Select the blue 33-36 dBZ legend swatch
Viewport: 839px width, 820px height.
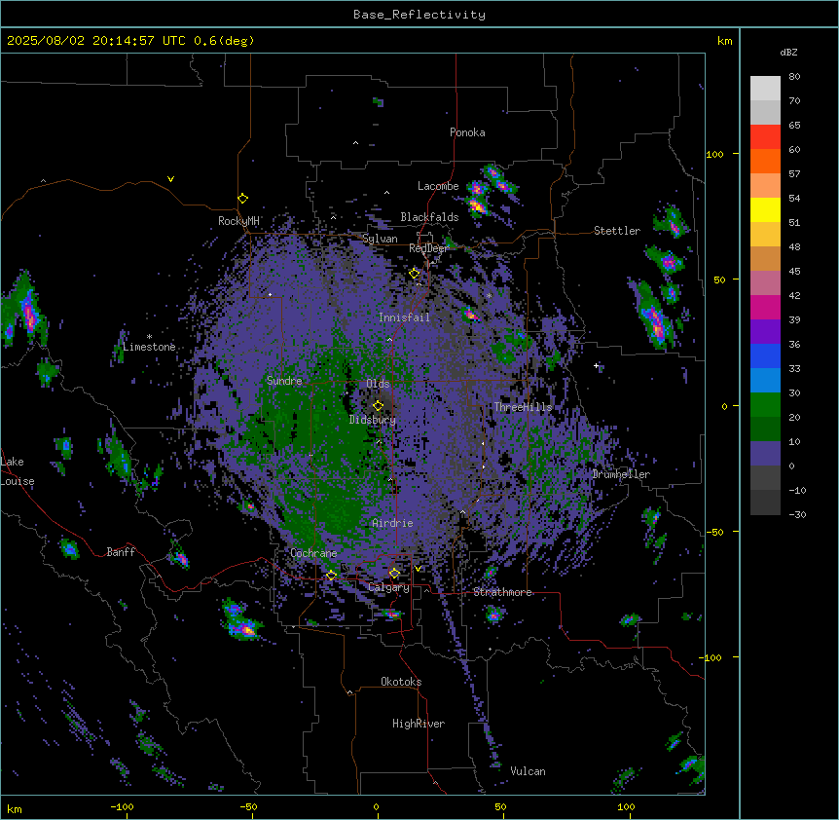click(x=765, y=355)
